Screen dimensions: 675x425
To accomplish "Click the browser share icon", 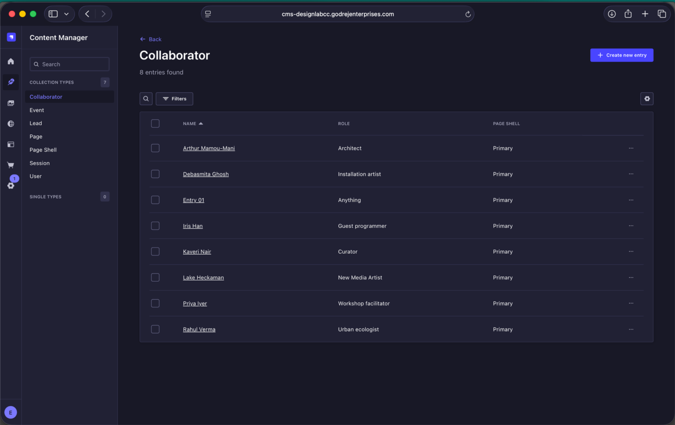I will coord(628,14).
